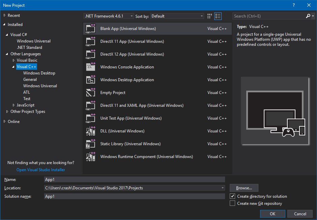Click the Static Library template icon
Screen dimensions: 317x220
point(91,144)
